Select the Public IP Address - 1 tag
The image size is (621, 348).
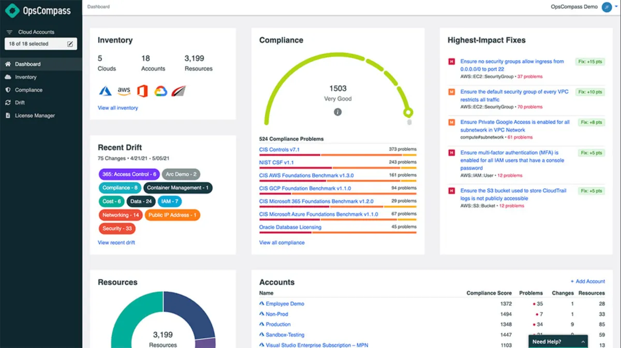[172, 215]
